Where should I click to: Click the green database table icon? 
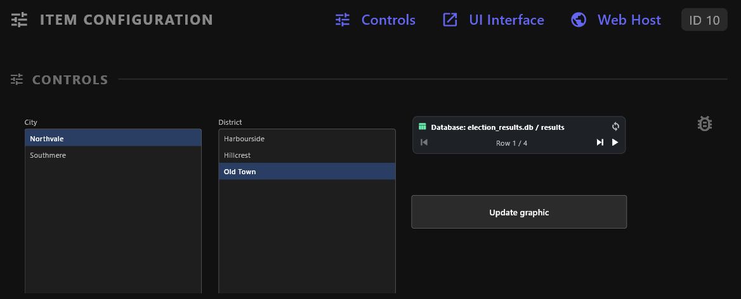coord(423,127)
